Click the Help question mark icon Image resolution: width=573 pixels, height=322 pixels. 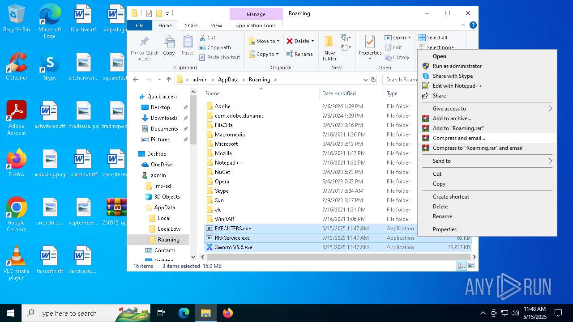click(473, 25)
